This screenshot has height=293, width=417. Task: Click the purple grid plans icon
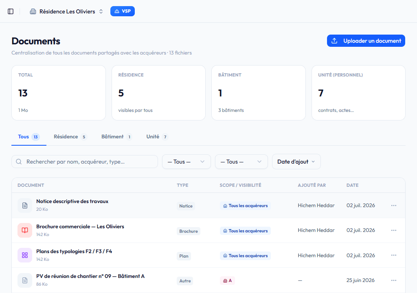(25, 255)
